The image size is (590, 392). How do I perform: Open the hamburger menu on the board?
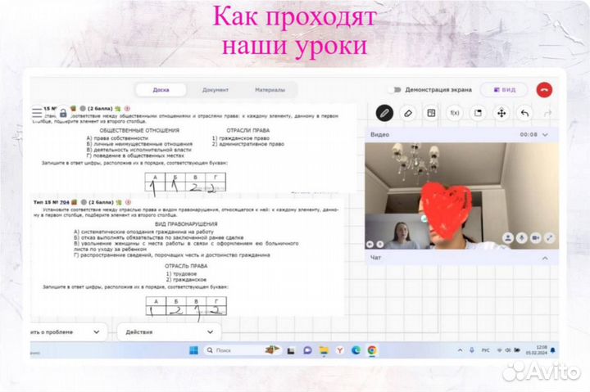click(37, 113)
